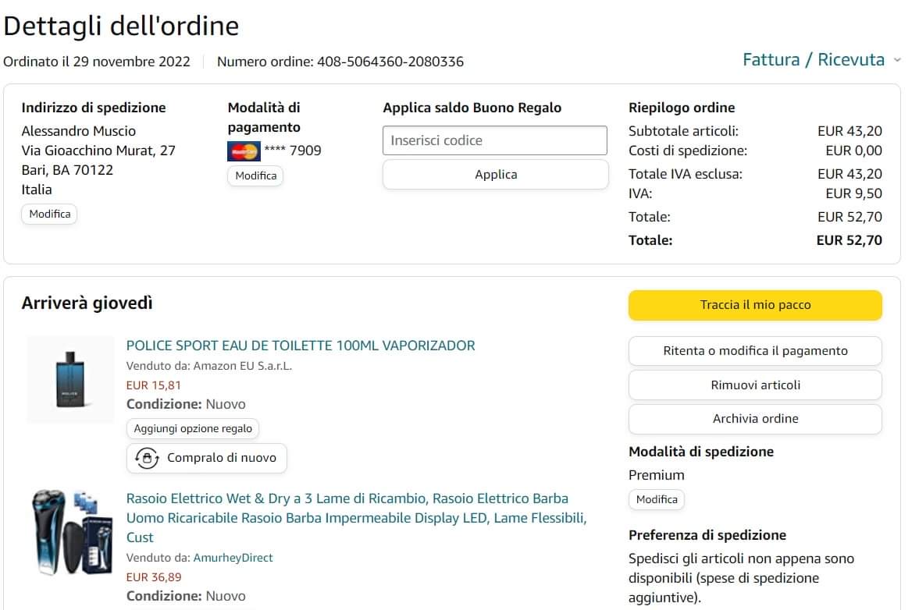Select Ritenta o modifica il pagamento
This screenshot has width=919, height=610.
tap(755, 351)
